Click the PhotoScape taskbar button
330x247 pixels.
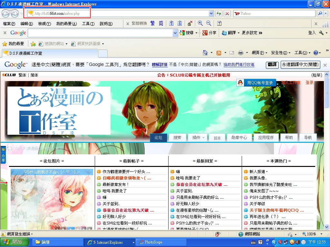click(x=161, y=242)
